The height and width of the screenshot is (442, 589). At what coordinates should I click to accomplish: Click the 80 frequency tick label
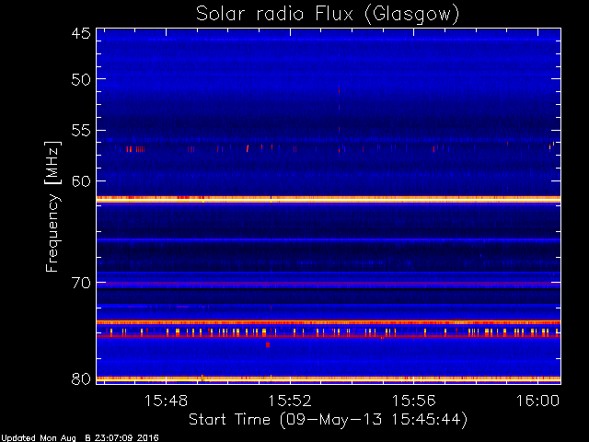click(x=81, y=378)
